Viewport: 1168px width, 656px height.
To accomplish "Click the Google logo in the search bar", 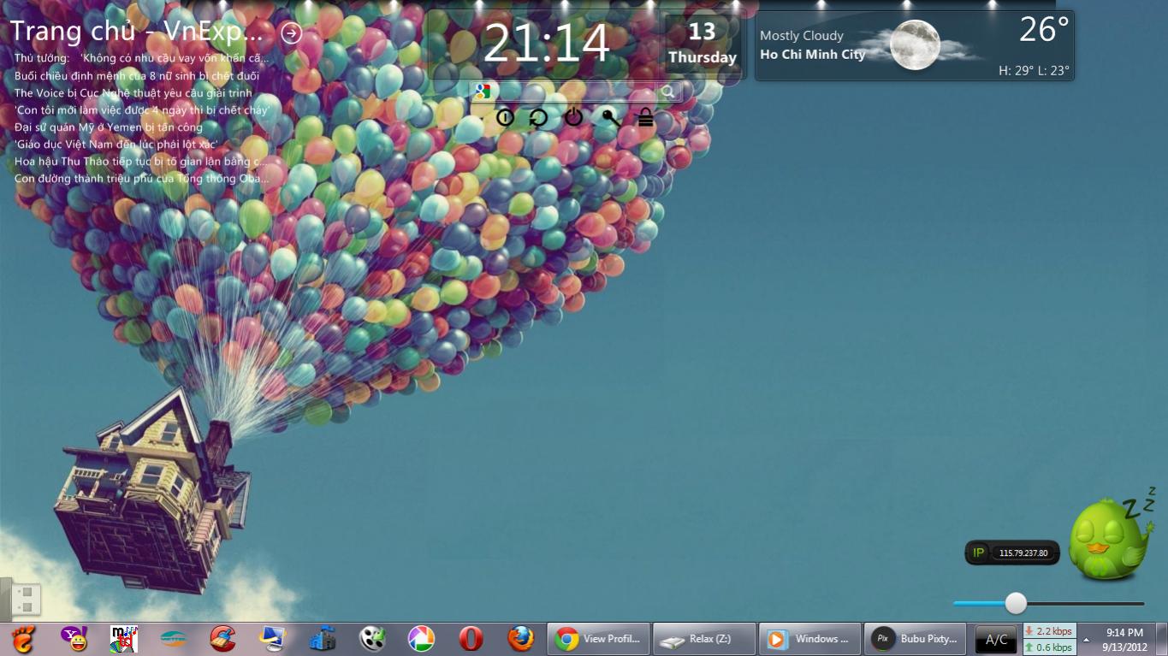I will (483, 92).
